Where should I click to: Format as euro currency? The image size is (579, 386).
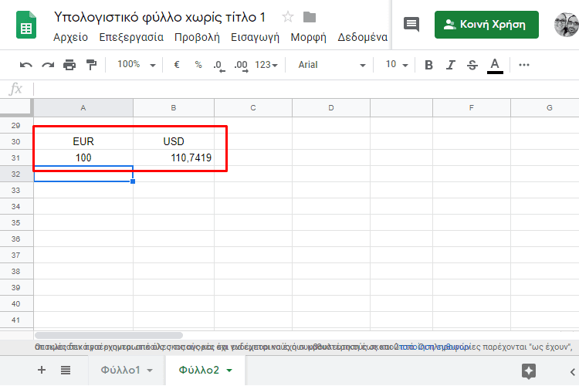(x=177, y=65)
